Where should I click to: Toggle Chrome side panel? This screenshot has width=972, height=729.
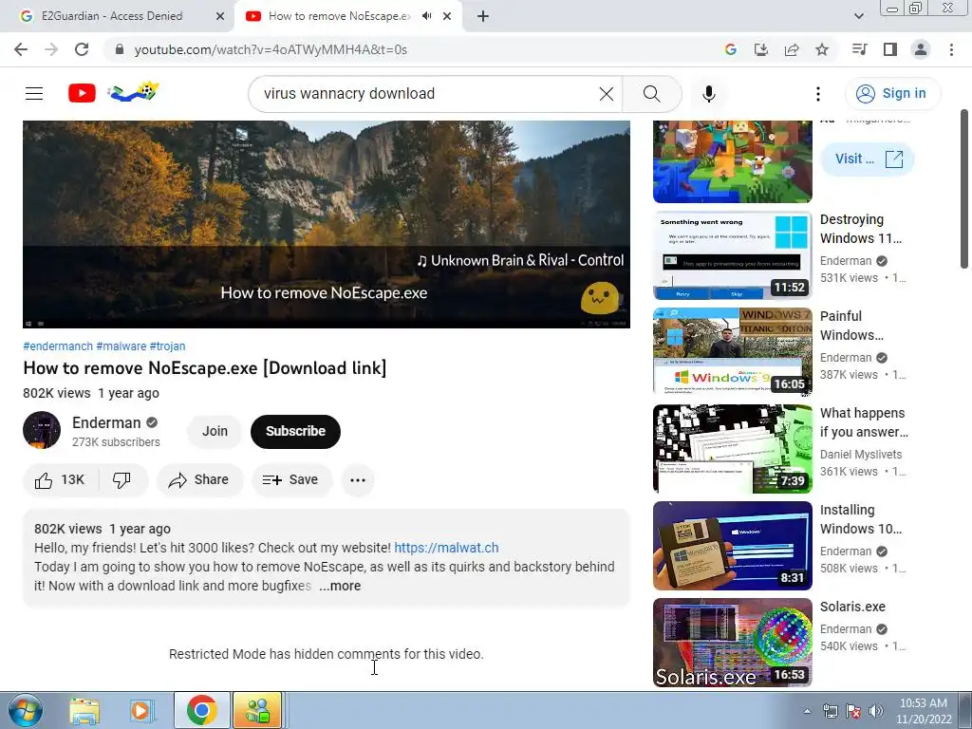890,49
